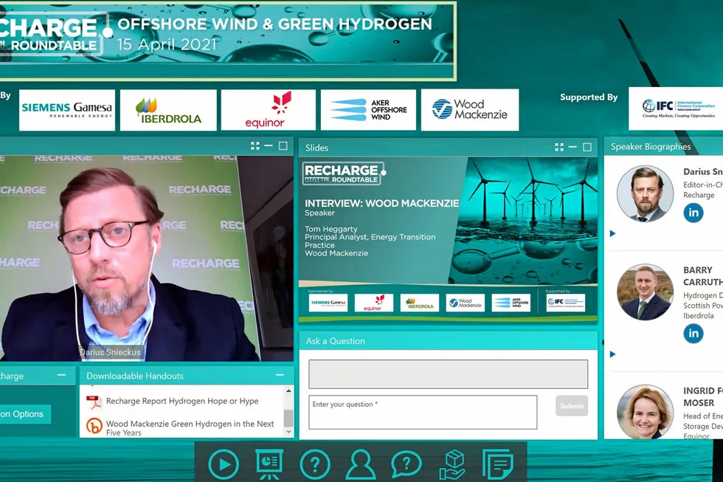Click the circled question mark help icon
This screenshot has height=482, width=723.
coord(315,464)
